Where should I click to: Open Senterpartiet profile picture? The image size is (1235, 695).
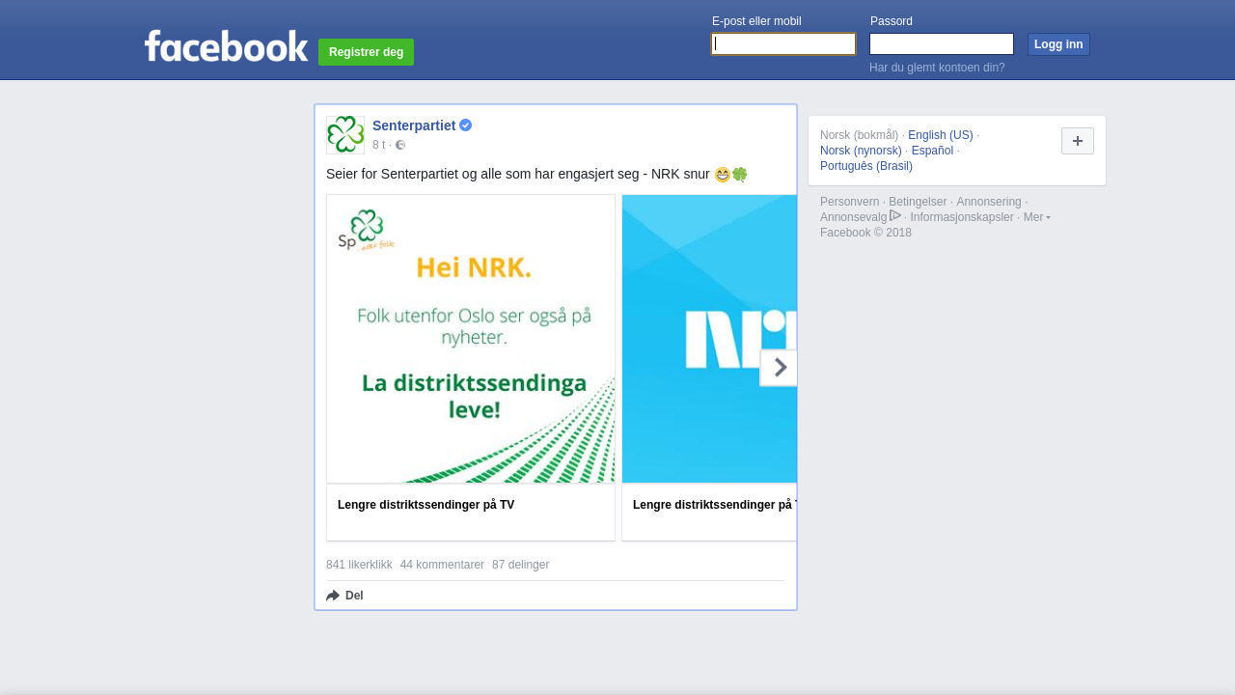(x=345, y=135)
